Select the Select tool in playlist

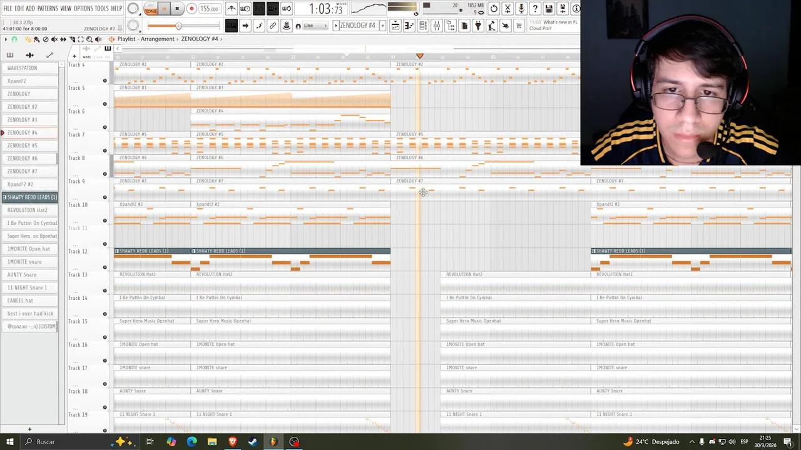pos(81,39)
